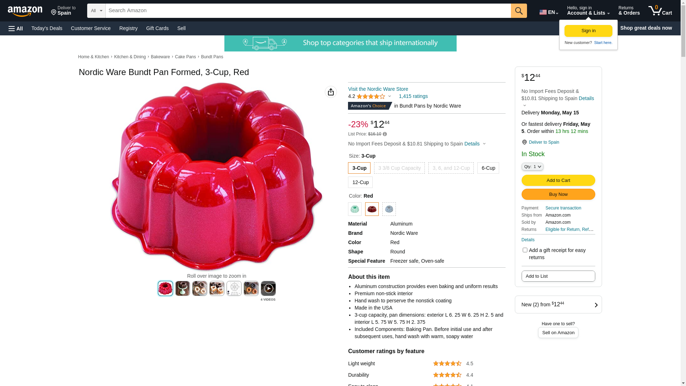Viewport: 686px width, 386px height.
Task: Expand the EN language selector
Action: click(548, 12)
